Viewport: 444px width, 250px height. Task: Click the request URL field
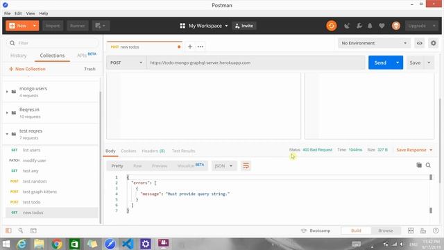[x=256, y=62]
